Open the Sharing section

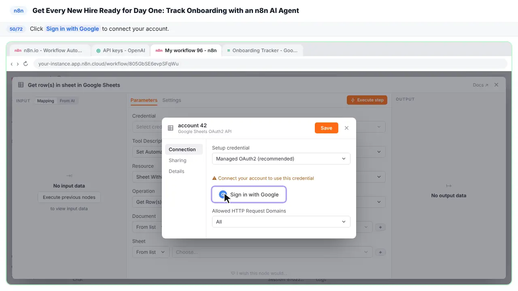coord(178,160)
